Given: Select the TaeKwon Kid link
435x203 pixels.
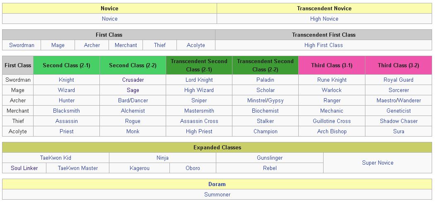Looking at the screenshot, I should click(56, 158).
